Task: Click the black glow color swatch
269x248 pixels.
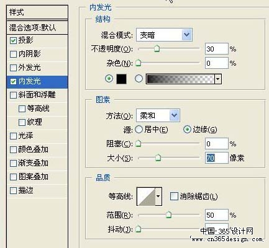Action: pyautogui.click(x=121, y=79)
